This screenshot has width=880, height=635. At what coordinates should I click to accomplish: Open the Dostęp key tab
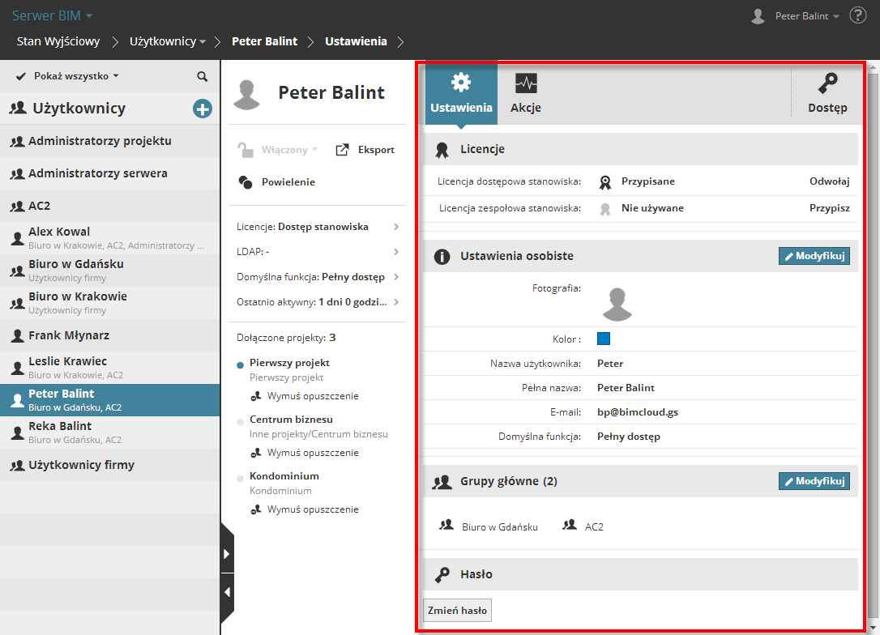(827, 93)
